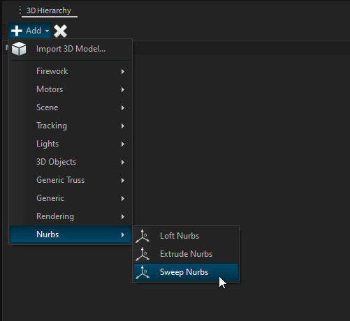Select Import 3D Model menu entry
Viewport: 350px width, 321px height.
(71, 49)
